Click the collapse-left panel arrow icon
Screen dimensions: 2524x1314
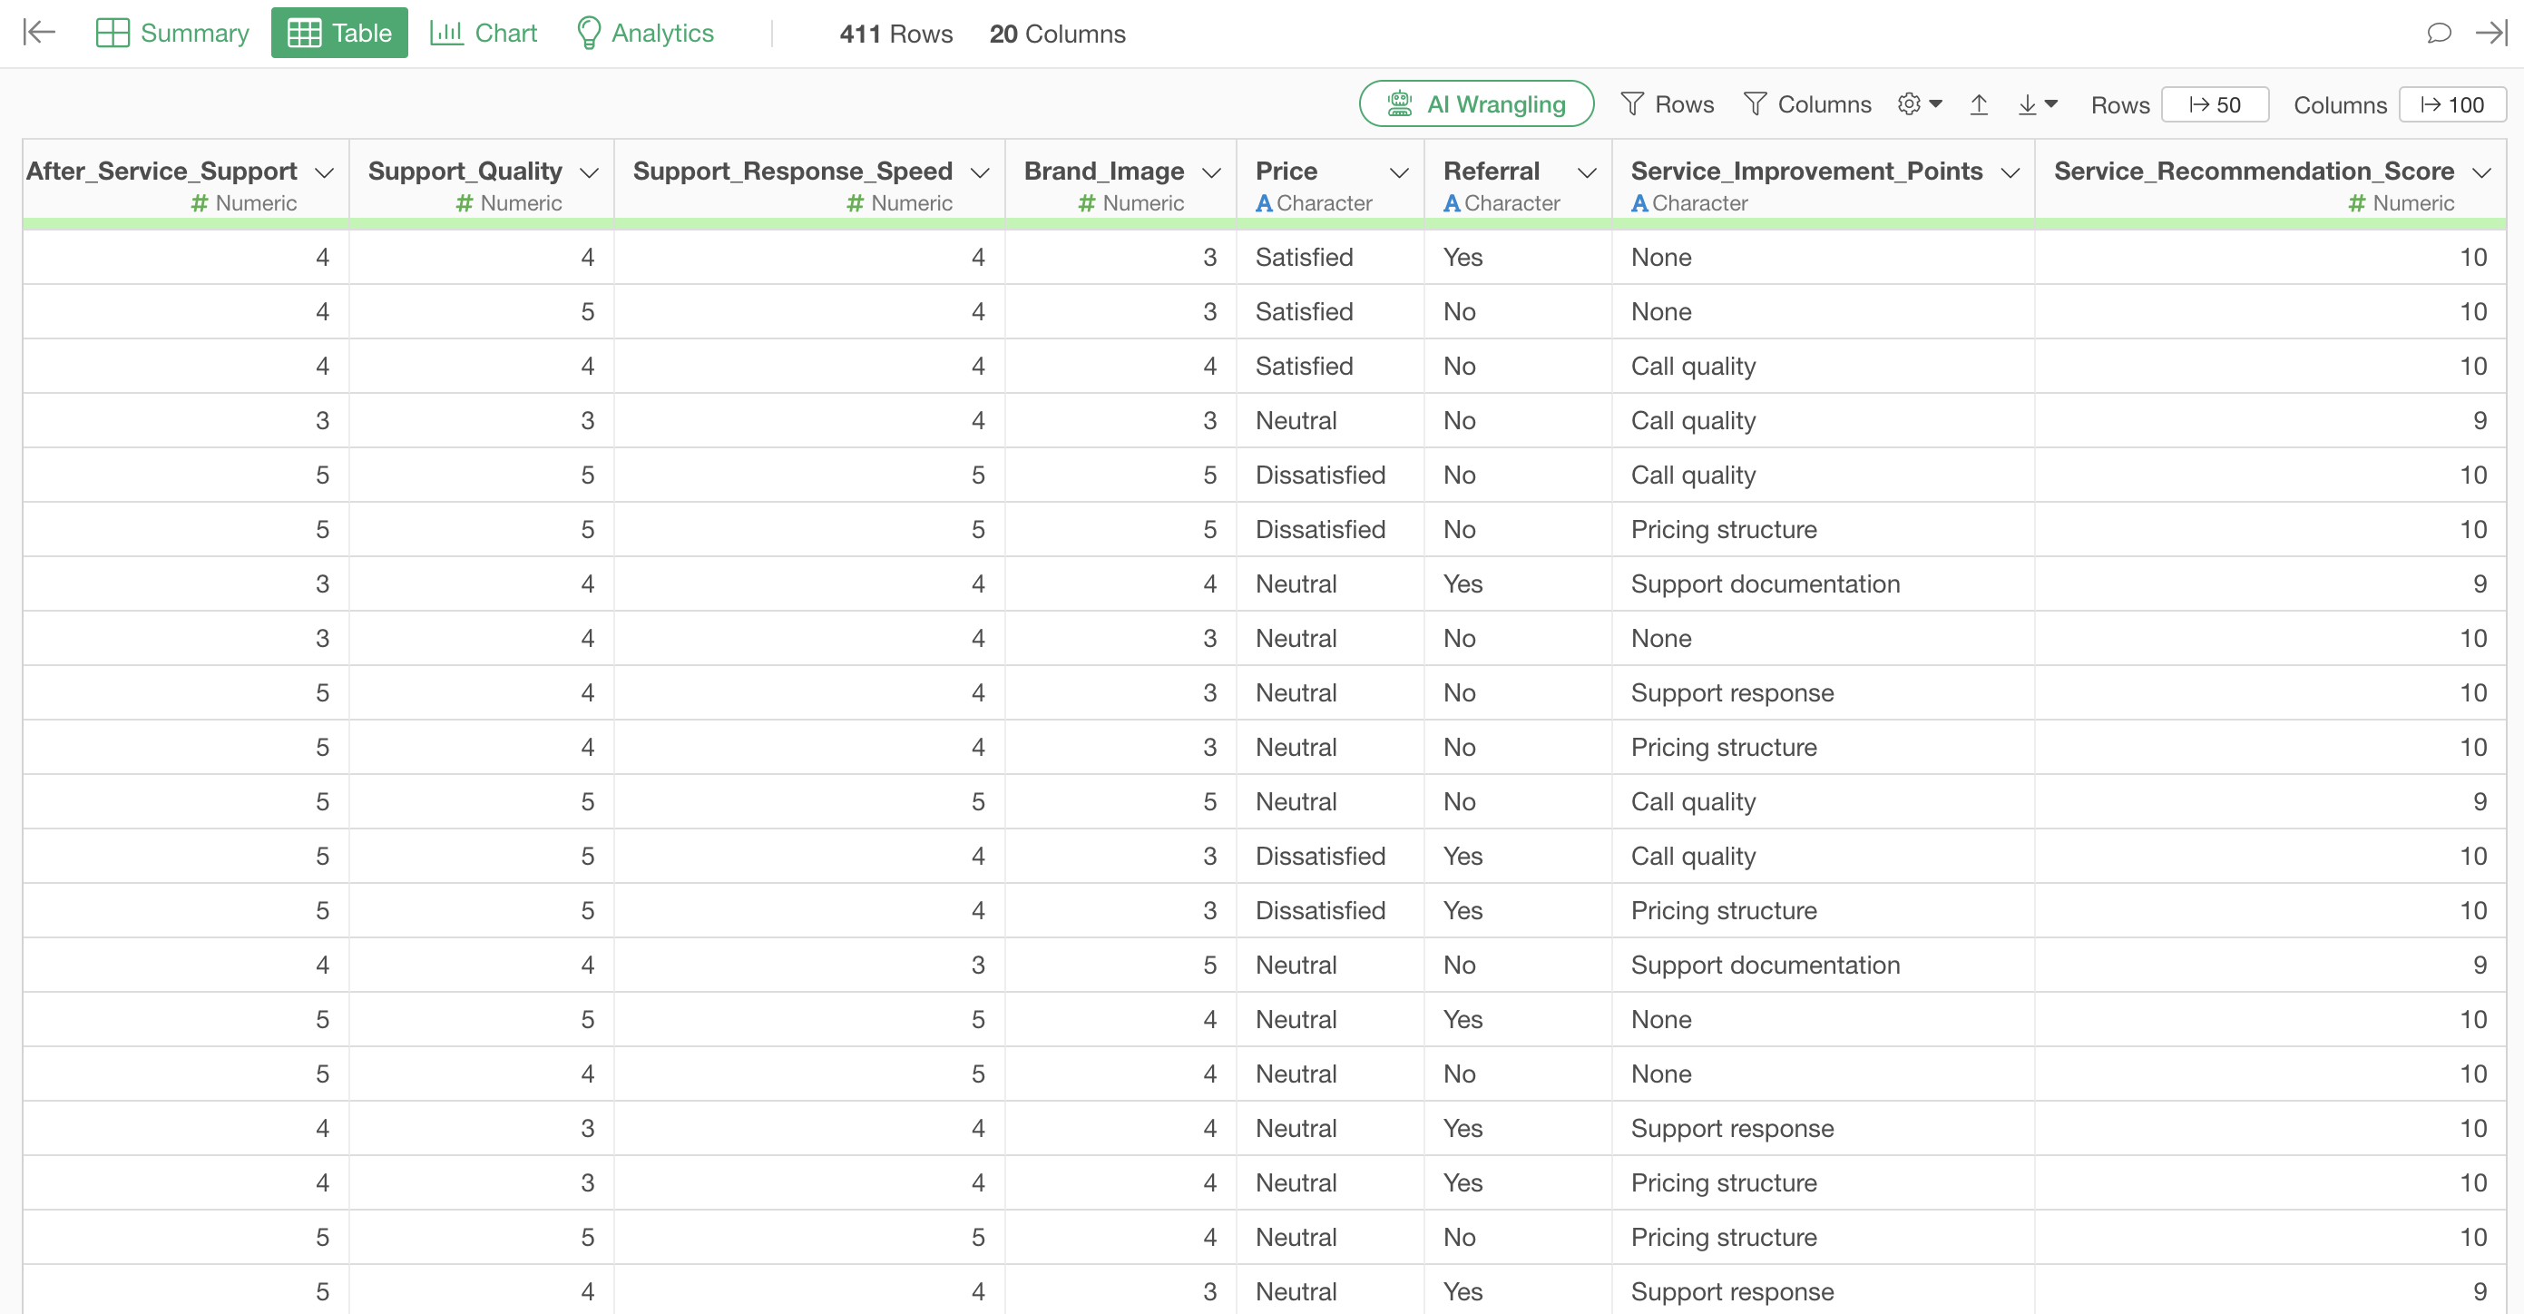coord(39,33)
